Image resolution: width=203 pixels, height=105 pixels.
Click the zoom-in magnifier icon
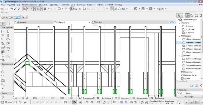tap(23, 98)
